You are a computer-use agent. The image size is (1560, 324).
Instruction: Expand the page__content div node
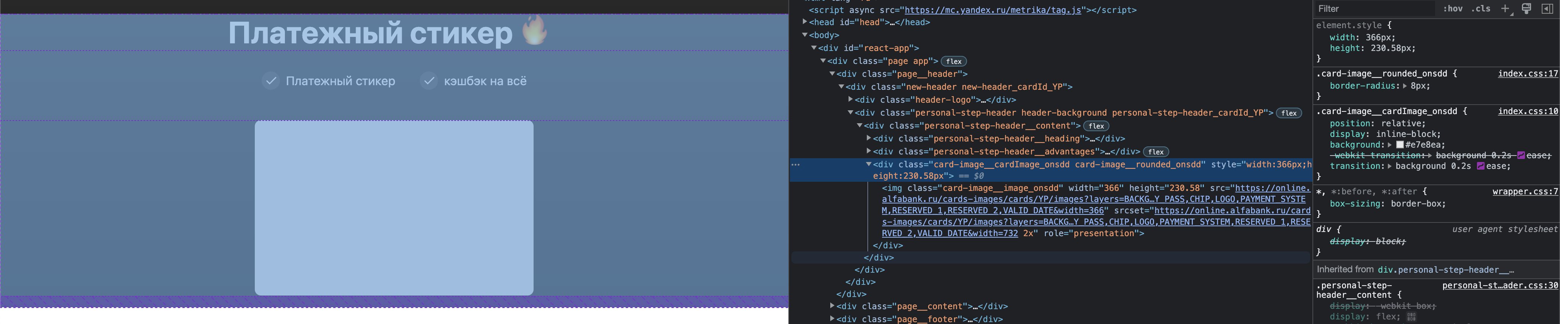pyautogui.click(x=832, y=306)
